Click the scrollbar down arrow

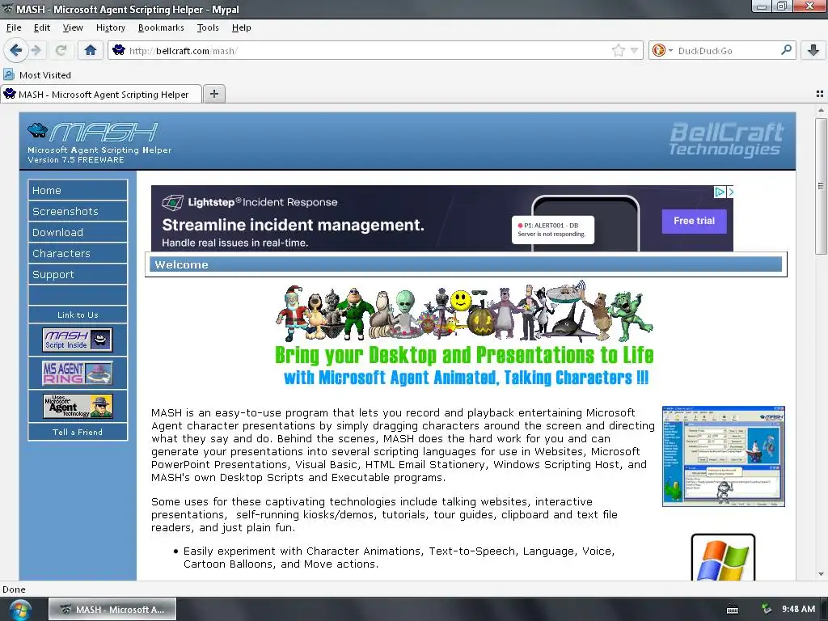coord(821,574)
